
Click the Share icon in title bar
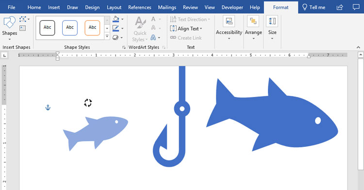point(340,7)
